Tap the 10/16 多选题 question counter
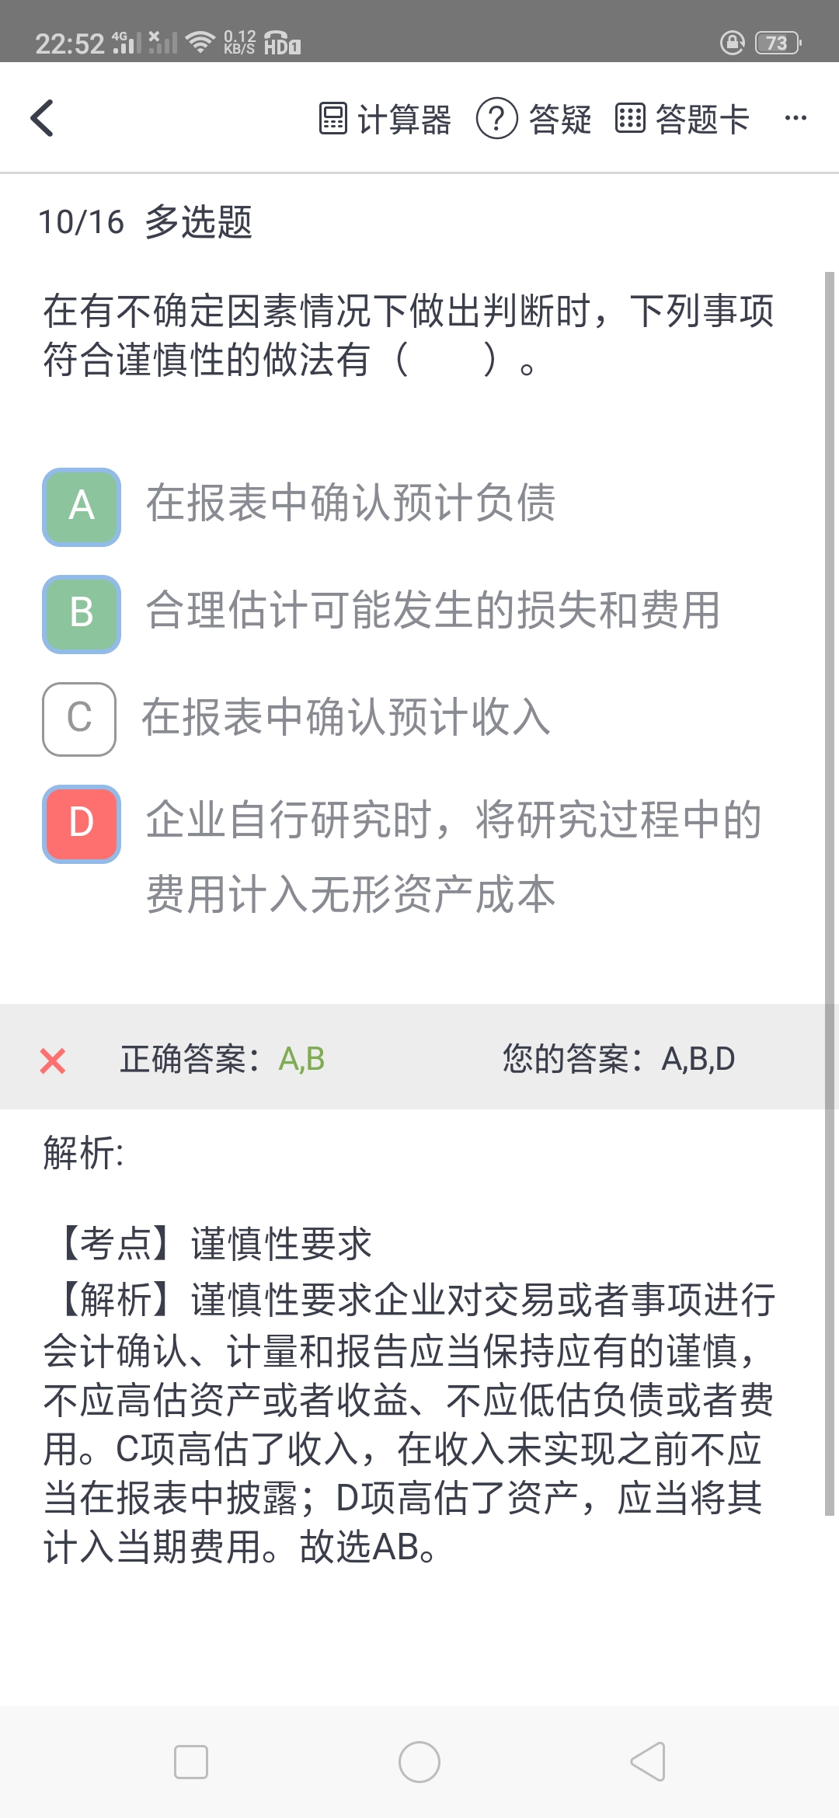The width and height of the screenshot is (839, 1818). point(145,222)
